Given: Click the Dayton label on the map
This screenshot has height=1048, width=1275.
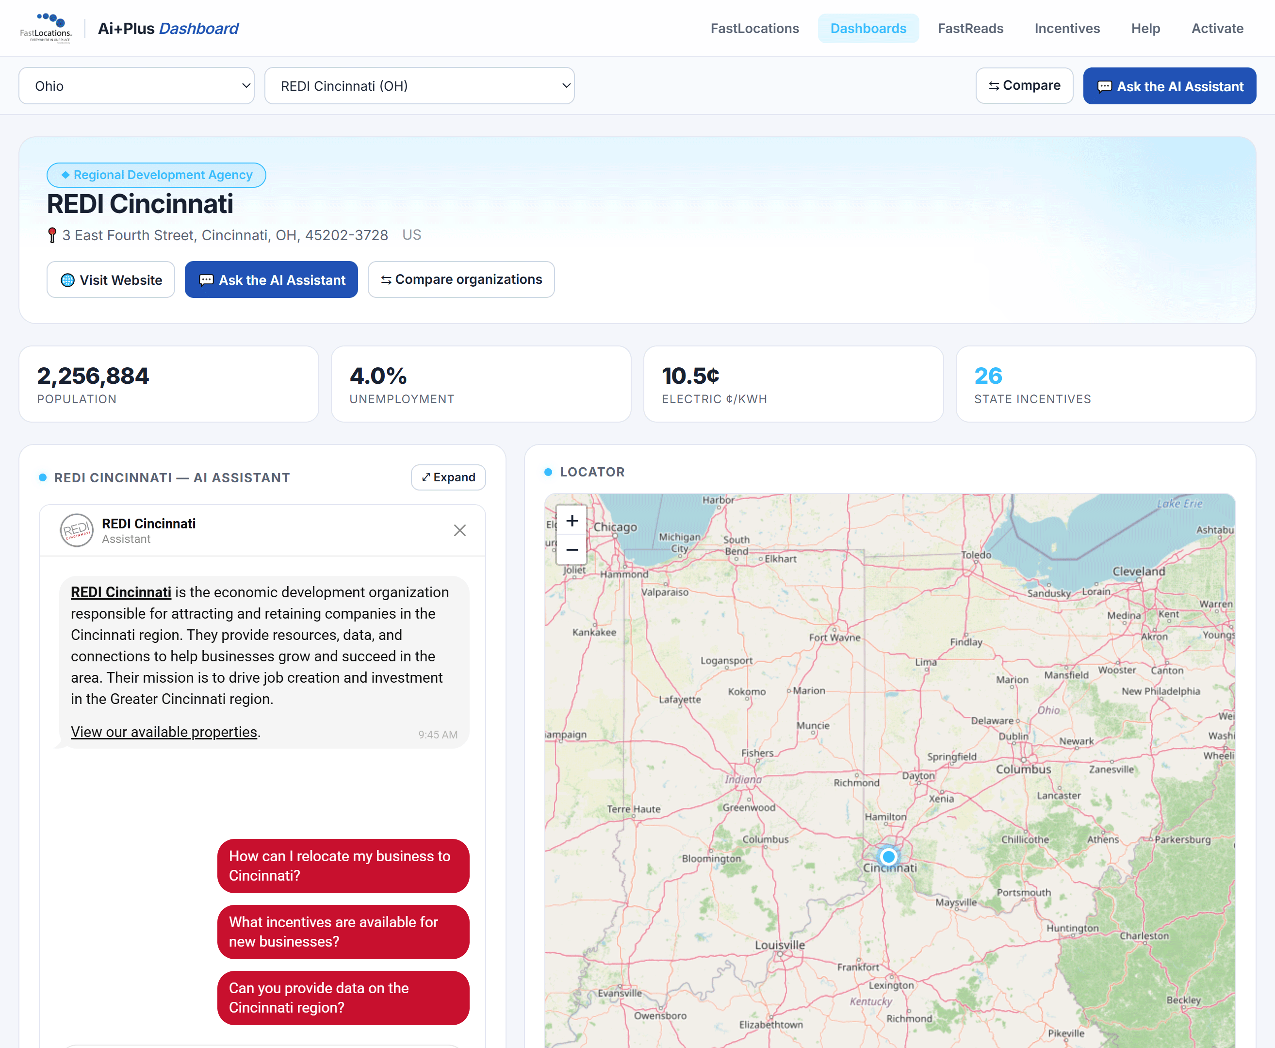Looking at the screenshot, I should (x=918, y=776).
